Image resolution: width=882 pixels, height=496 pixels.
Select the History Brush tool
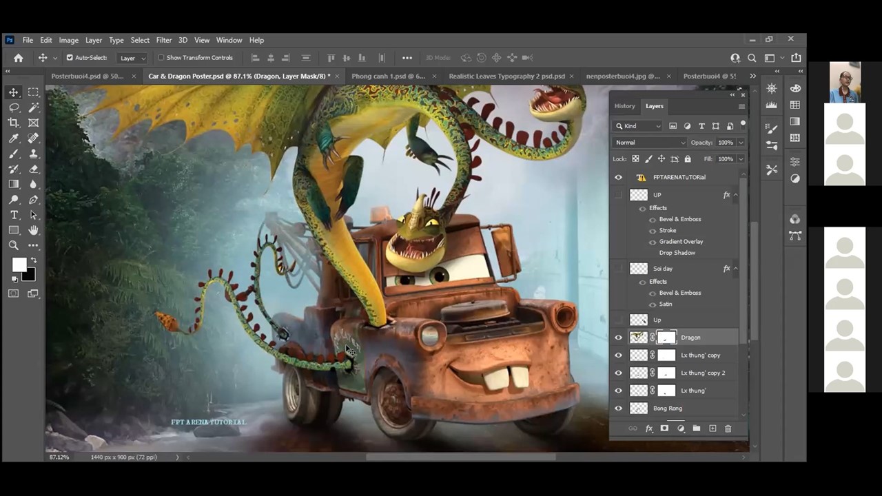(x=14, y=169)
